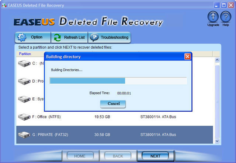Open the Troubleshooting label

coord(115,37)
